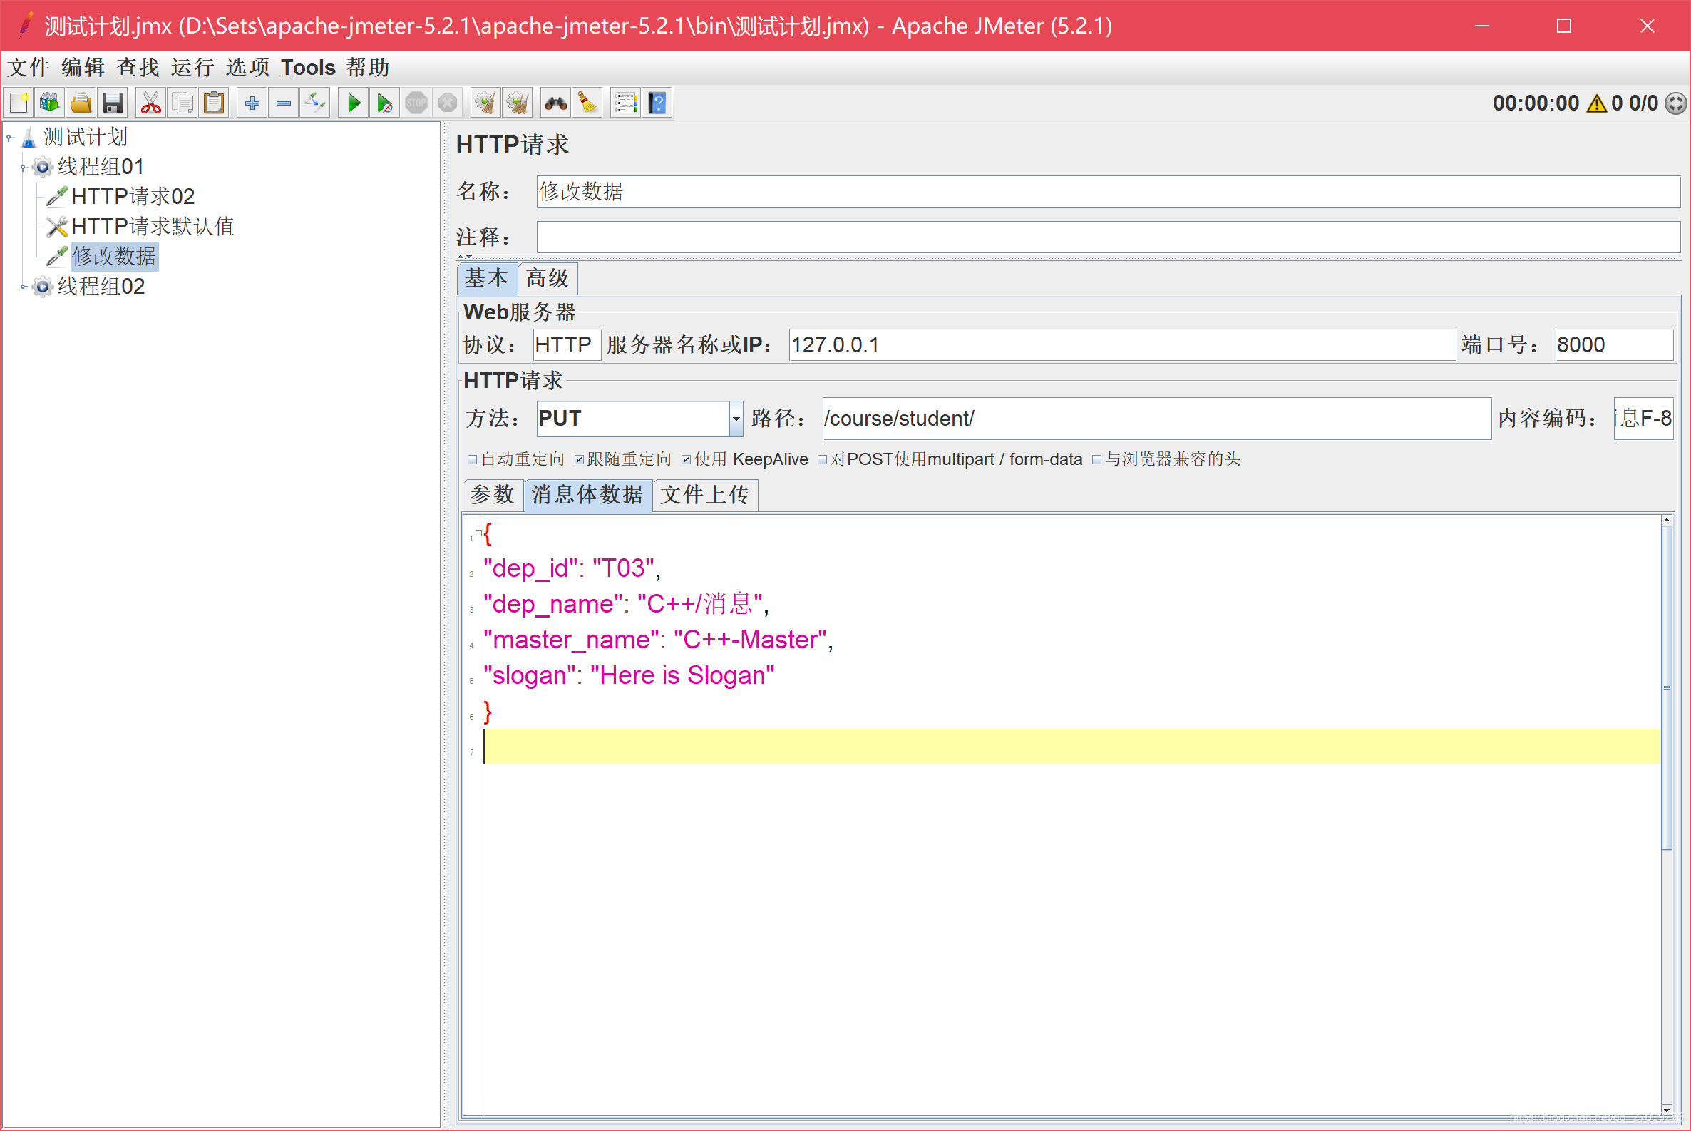
Task: Select HTTP请求默认值 in the tree
Action: (x=153, y=227)
